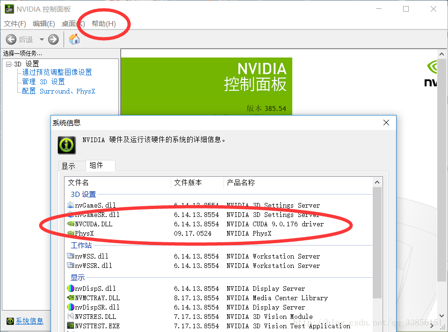Screen dimensions: 448x332
Task: Click the nvWSS.dll file icon
Action: click(x=70, y=256)
